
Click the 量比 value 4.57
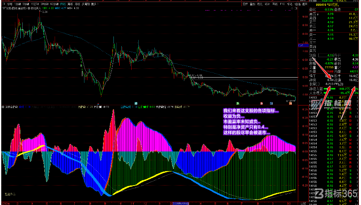click(355, 68)
